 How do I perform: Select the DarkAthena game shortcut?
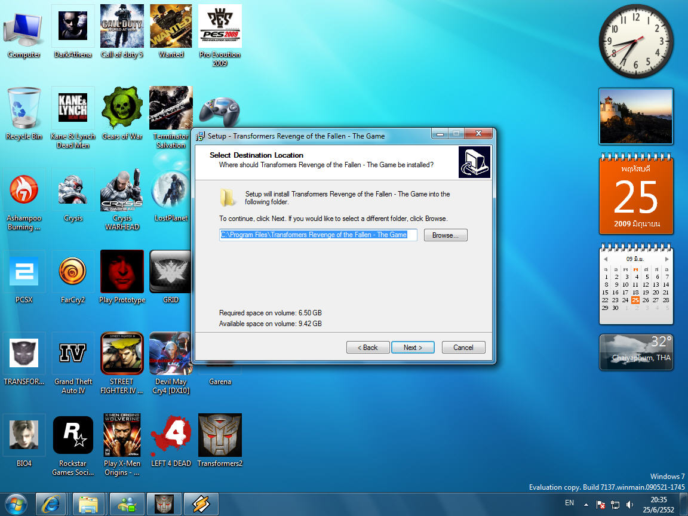[x=73, y=32]
